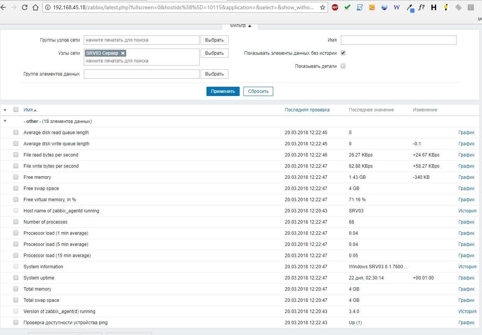Go to the browser home page
Screen dimensions: 482x335
click(x=36, y=7)
